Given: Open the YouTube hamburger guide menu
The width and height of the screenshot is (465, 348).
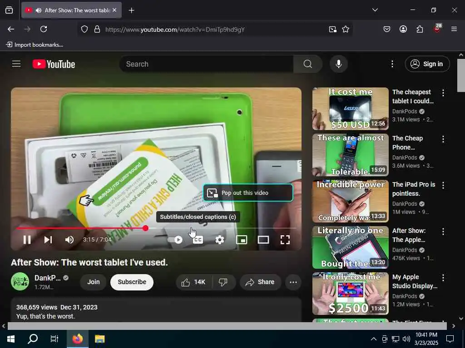Looking at the screenshot, I should [x=16, y=64].
